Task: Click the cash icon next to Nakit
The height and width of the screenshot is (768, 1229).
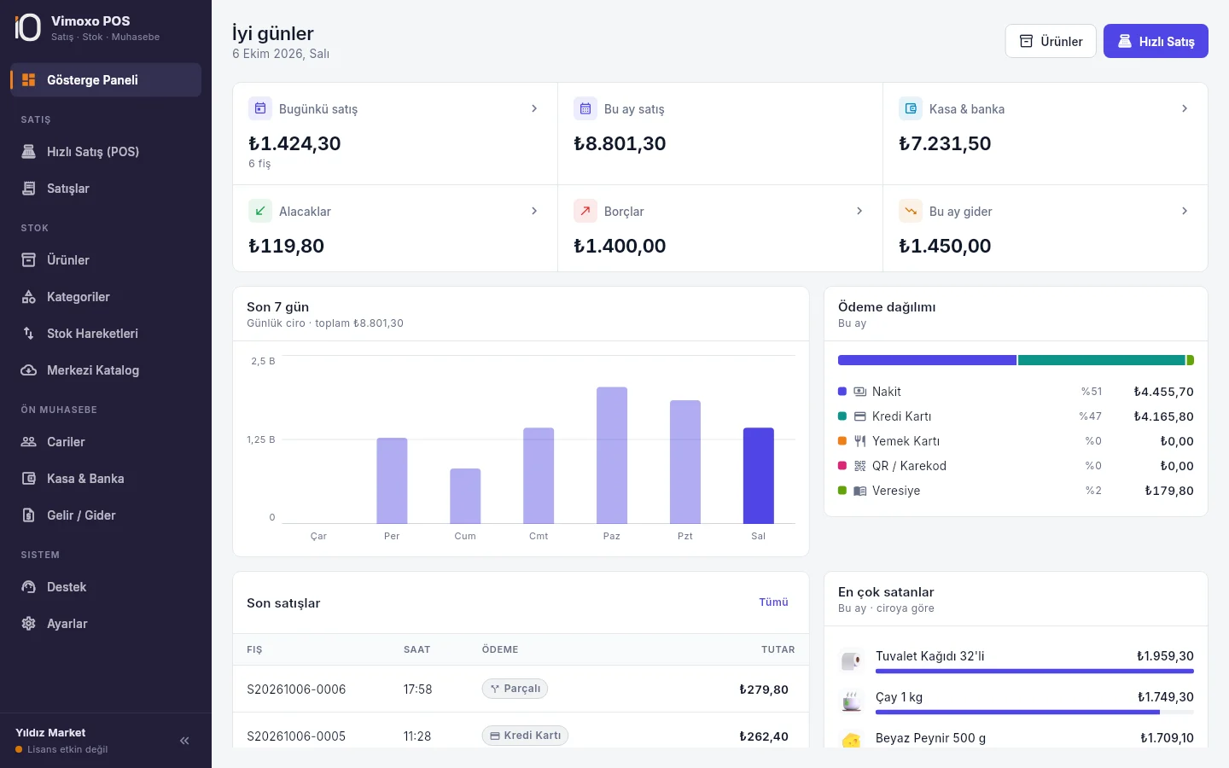Action: click(860, 392)
